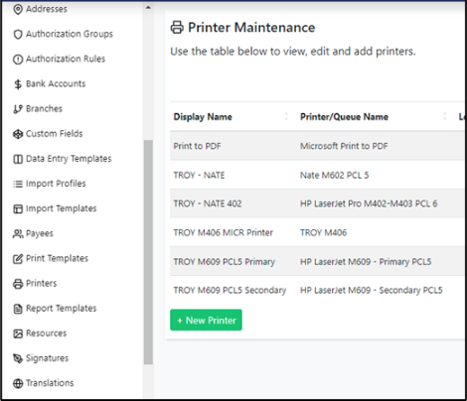Add a printer with New Printer button
The height and width of the screenshot is (401, 467).
(x=206, y=320)
